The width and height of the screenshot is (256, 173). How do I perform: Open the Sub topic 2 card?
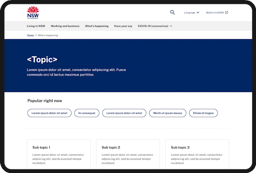[128, 154]
